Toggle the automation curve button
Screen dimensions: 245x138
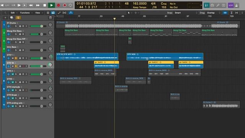(59, 13)
